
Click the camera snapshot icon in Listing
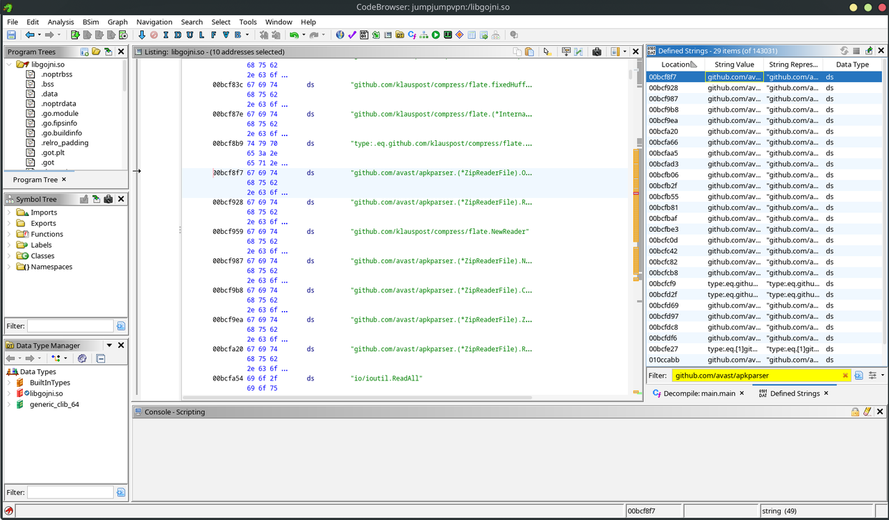coord(596,51)
